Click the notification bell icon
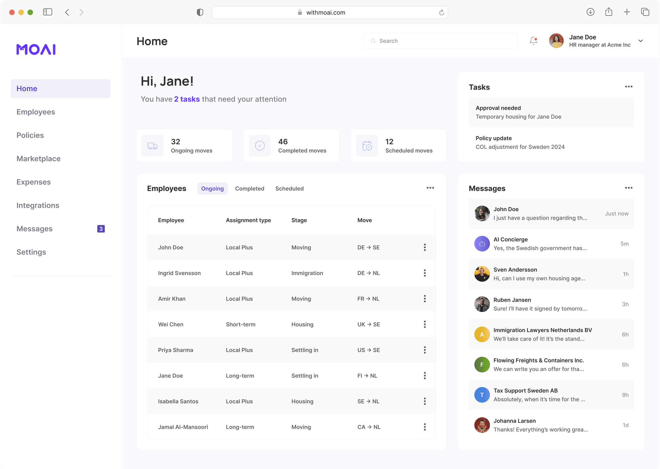660x469 pixels. pyautogui.click(x=533, y=41)
